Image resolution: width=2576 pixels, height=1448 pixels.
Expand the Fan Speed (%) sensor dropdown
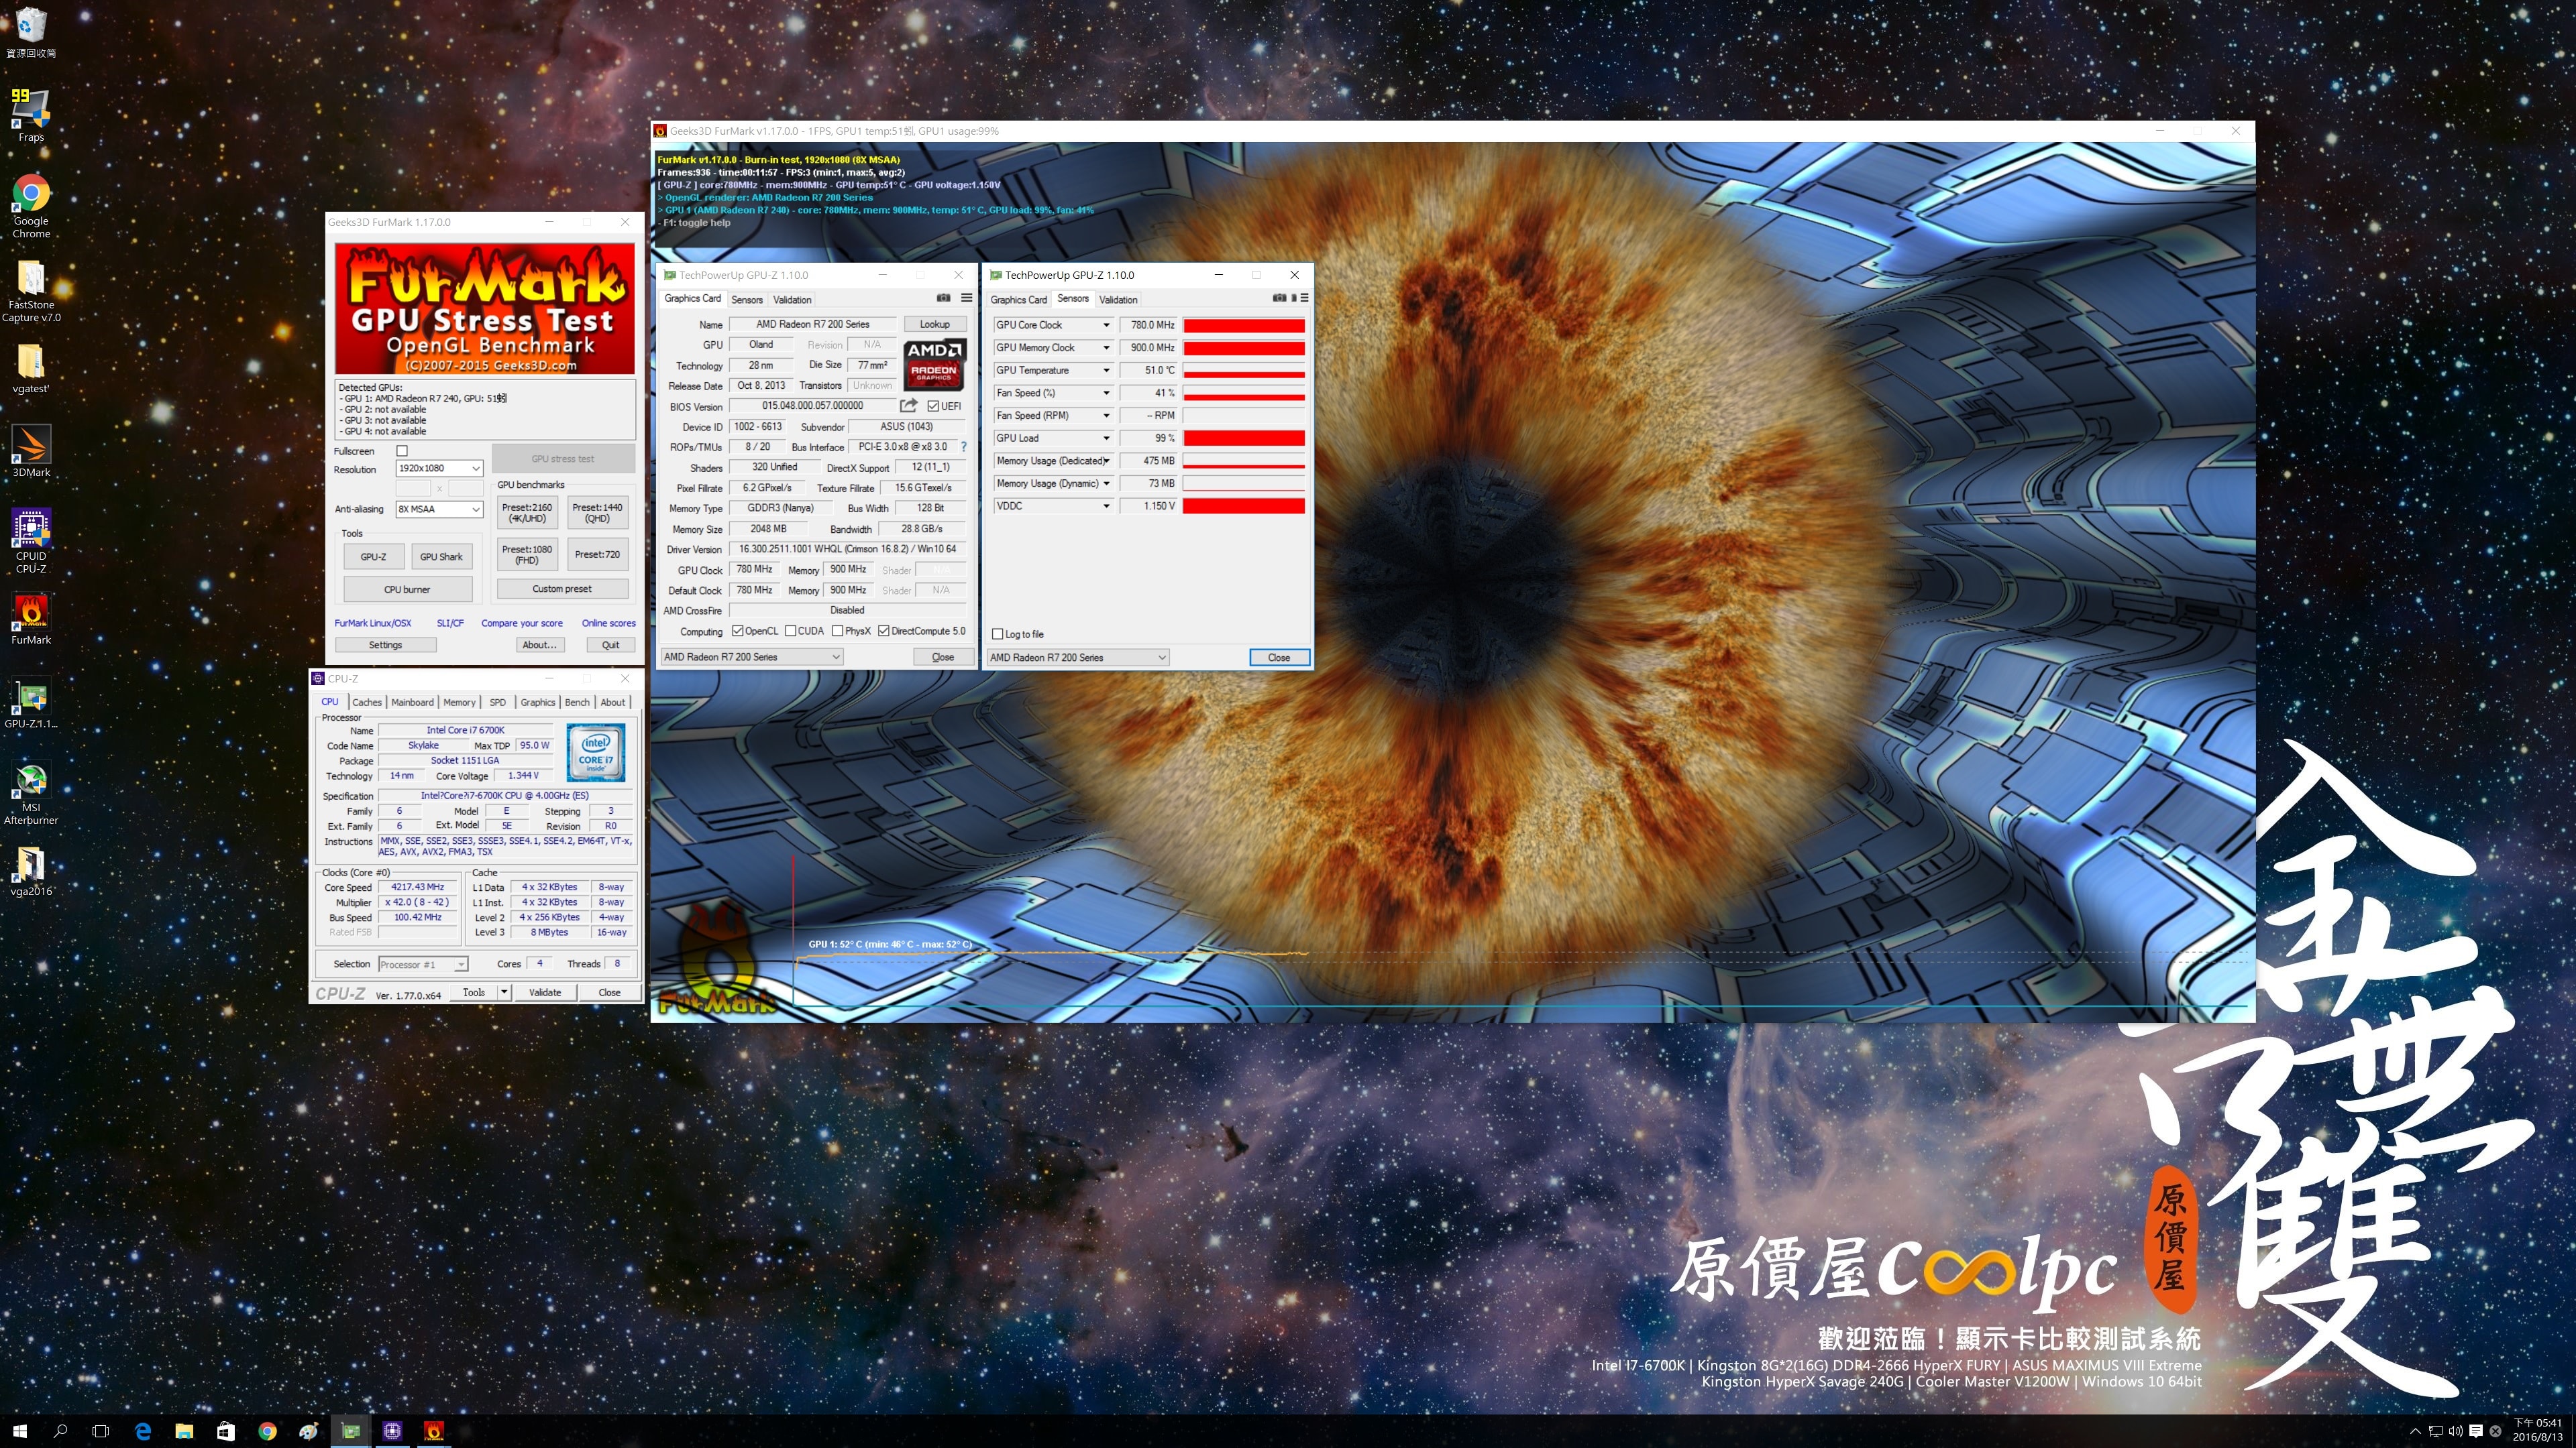pos(1106,393)
